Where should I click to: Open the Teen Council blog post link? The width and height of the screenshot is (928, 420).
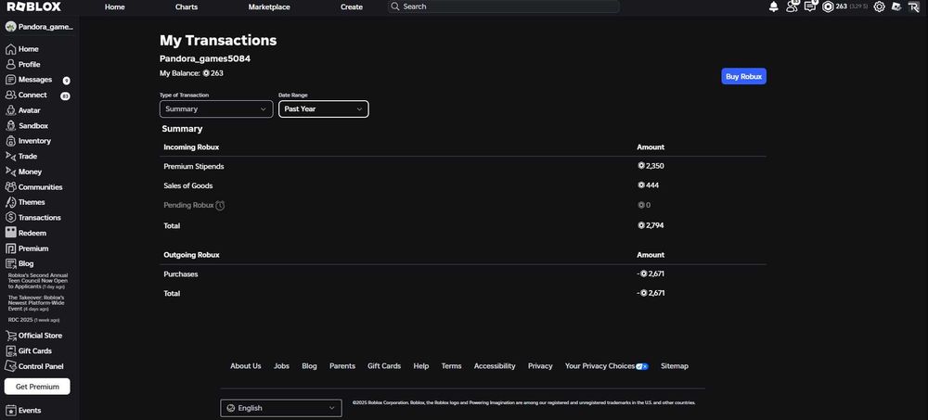pos(38,281)
